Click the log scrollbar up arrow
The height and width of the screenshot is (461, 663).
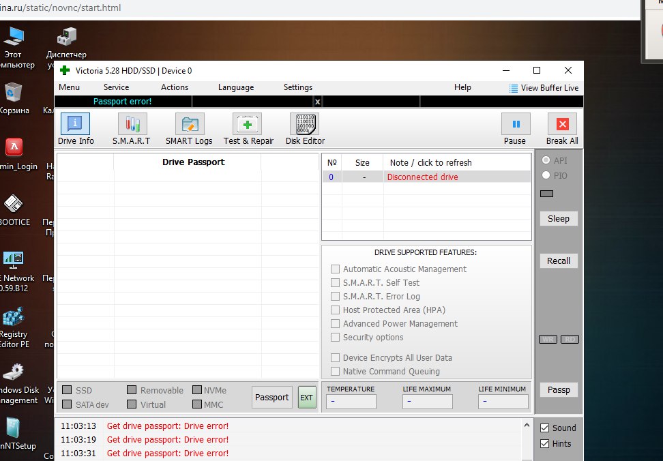(x=527, y=425)
